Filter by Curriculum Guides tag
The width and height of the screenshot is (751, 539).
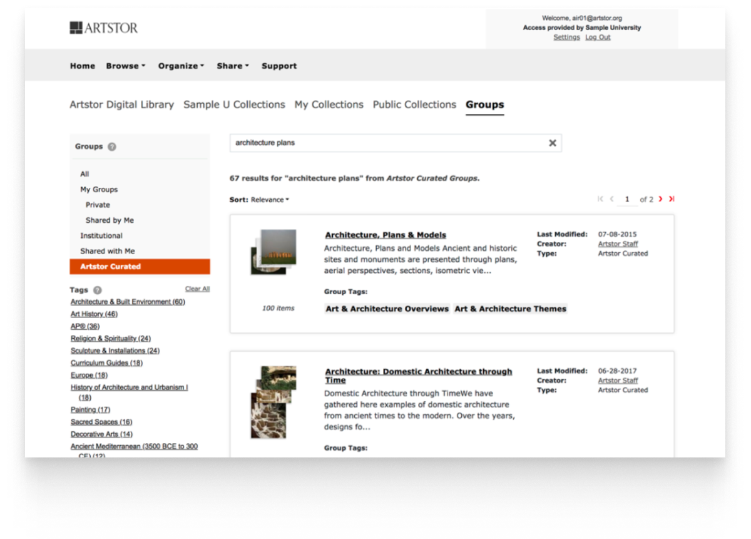pyautogui.click(x=106, y=362)
